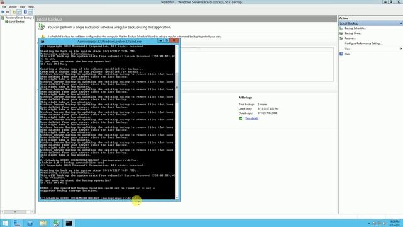Open the View details link

[252, 119]
